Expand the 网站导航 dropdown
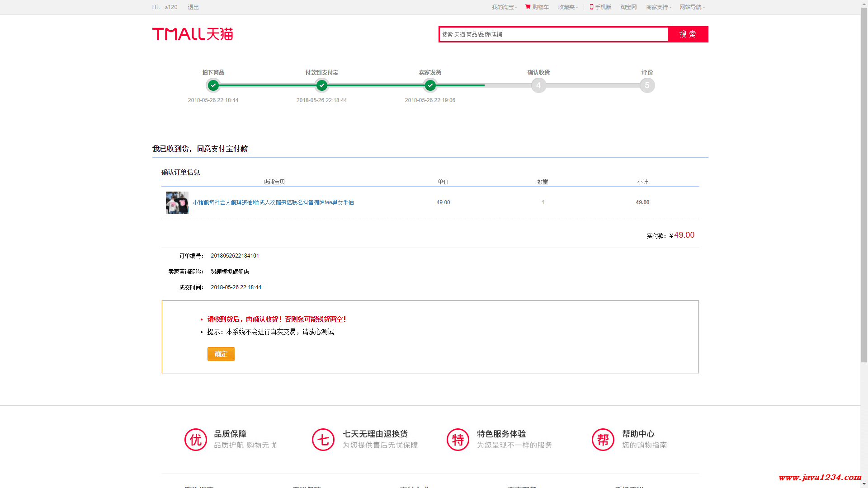868x488 pixels. pos(693,7)
